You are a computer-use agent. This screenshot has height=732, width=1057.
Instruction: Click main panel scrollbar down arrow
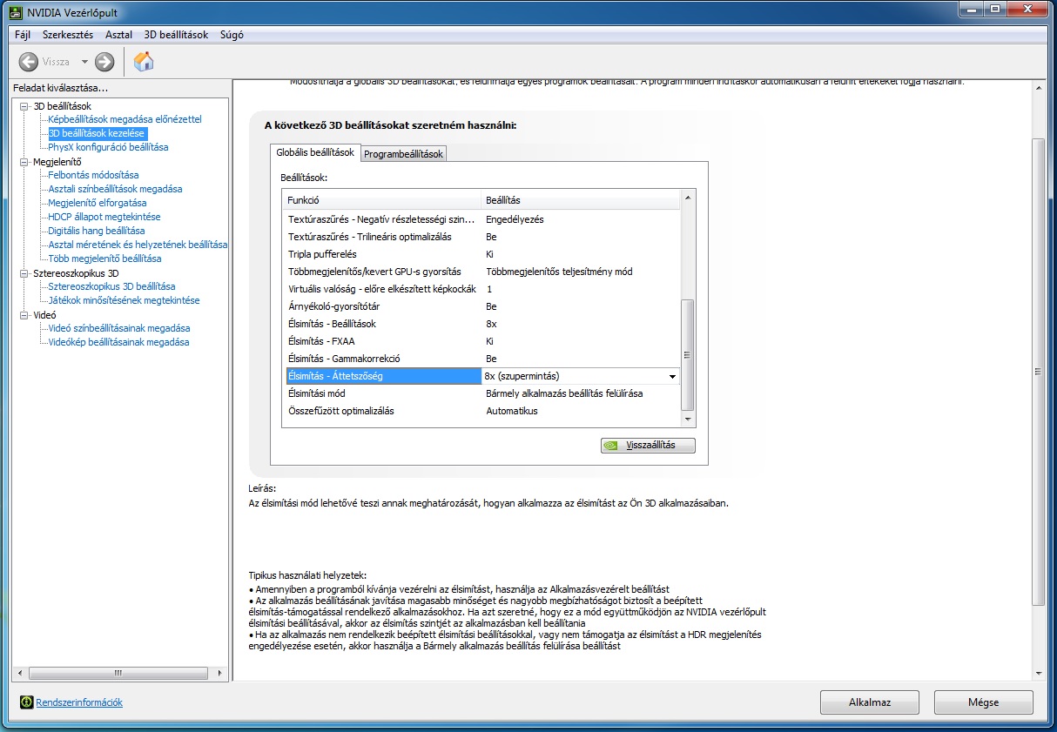pos(1037,673)
